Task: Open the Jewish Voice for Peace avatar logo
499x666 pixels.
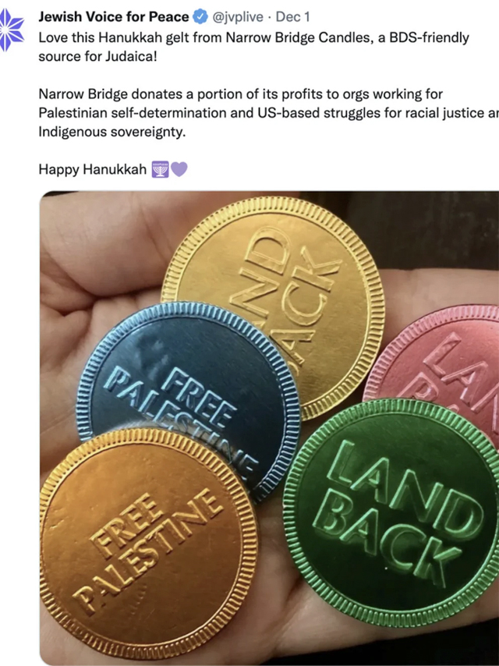Action: [x=11, y=30]
